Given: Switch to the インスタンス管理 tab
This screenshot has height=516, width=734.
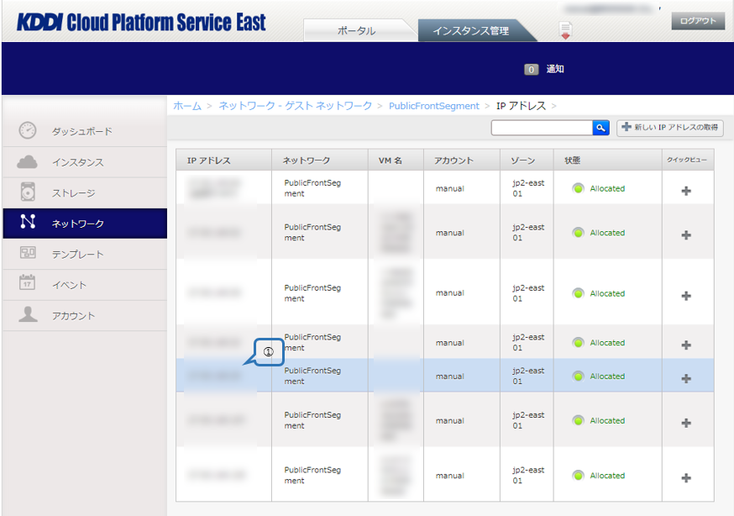Looking at the screenshot, I should tap(471, 31).
